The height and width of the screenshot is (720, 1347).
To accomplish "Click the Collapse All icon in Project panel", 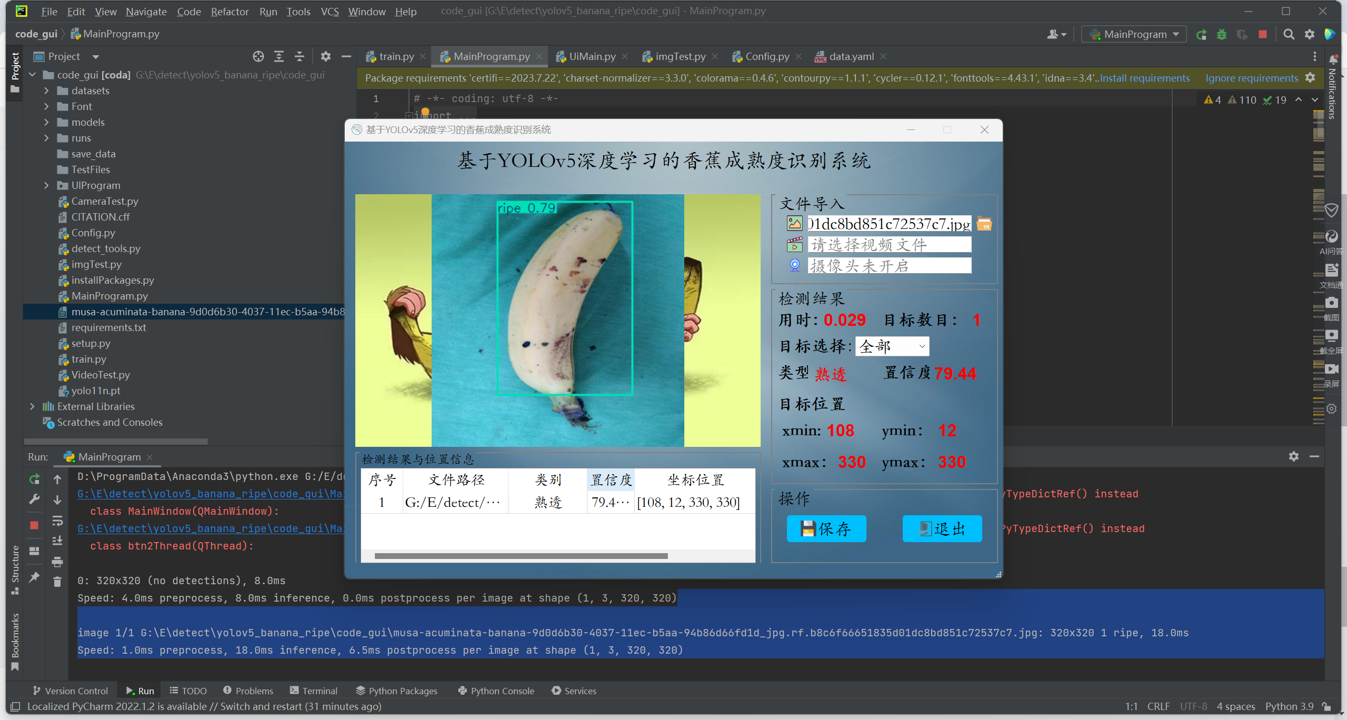I will [x=299, y=56].
